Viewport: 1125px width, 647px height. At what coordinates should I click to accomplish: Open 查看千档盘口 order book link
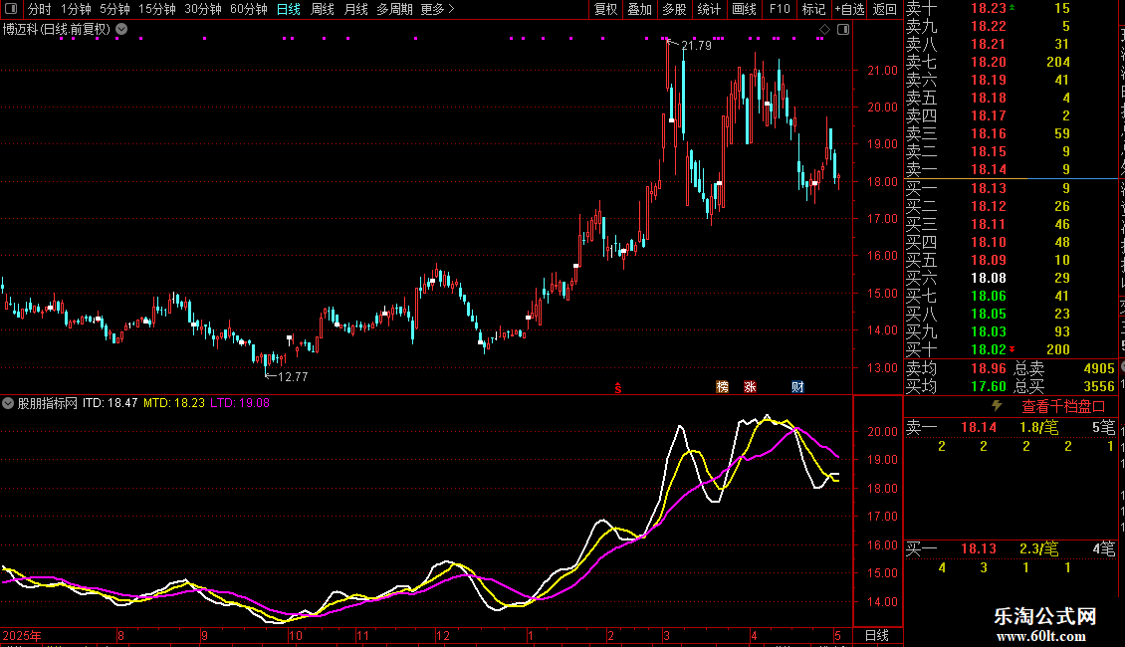tap(1063, 407)
